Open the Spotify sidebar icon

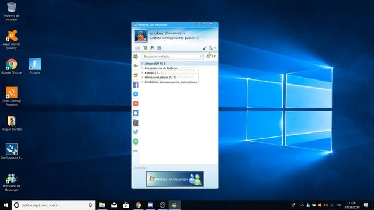[x=136, y=141]
